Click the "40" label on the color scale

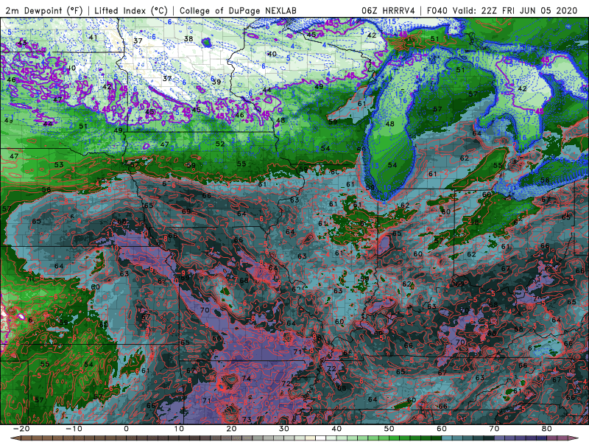pyautogui.click(x=336, y=429)
